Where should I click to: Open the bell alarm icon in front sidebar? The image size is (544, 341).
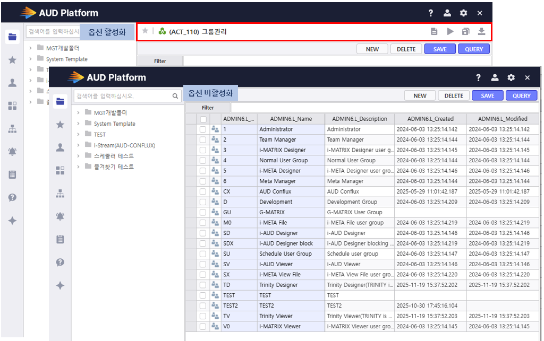pyautogui.click(x=60, y=216)
